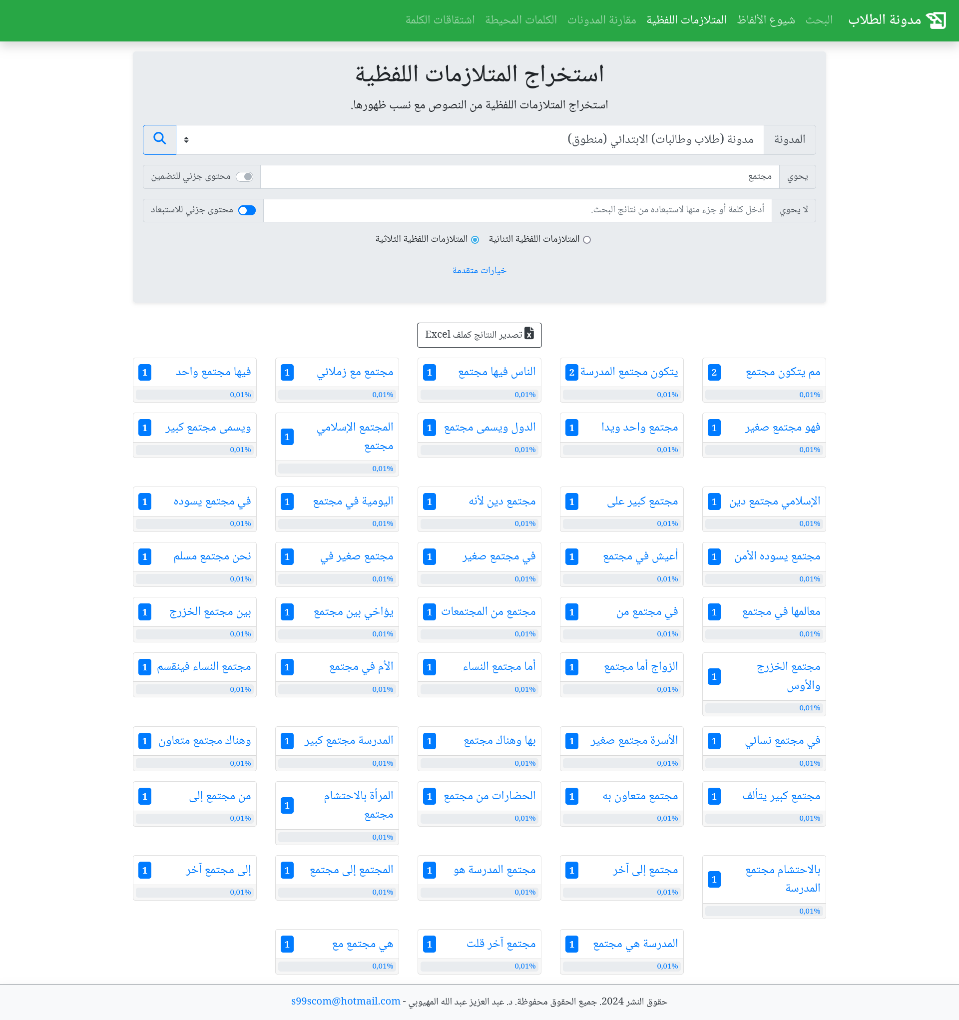Open collocation مجتمع النساء فينقسم

204,667
